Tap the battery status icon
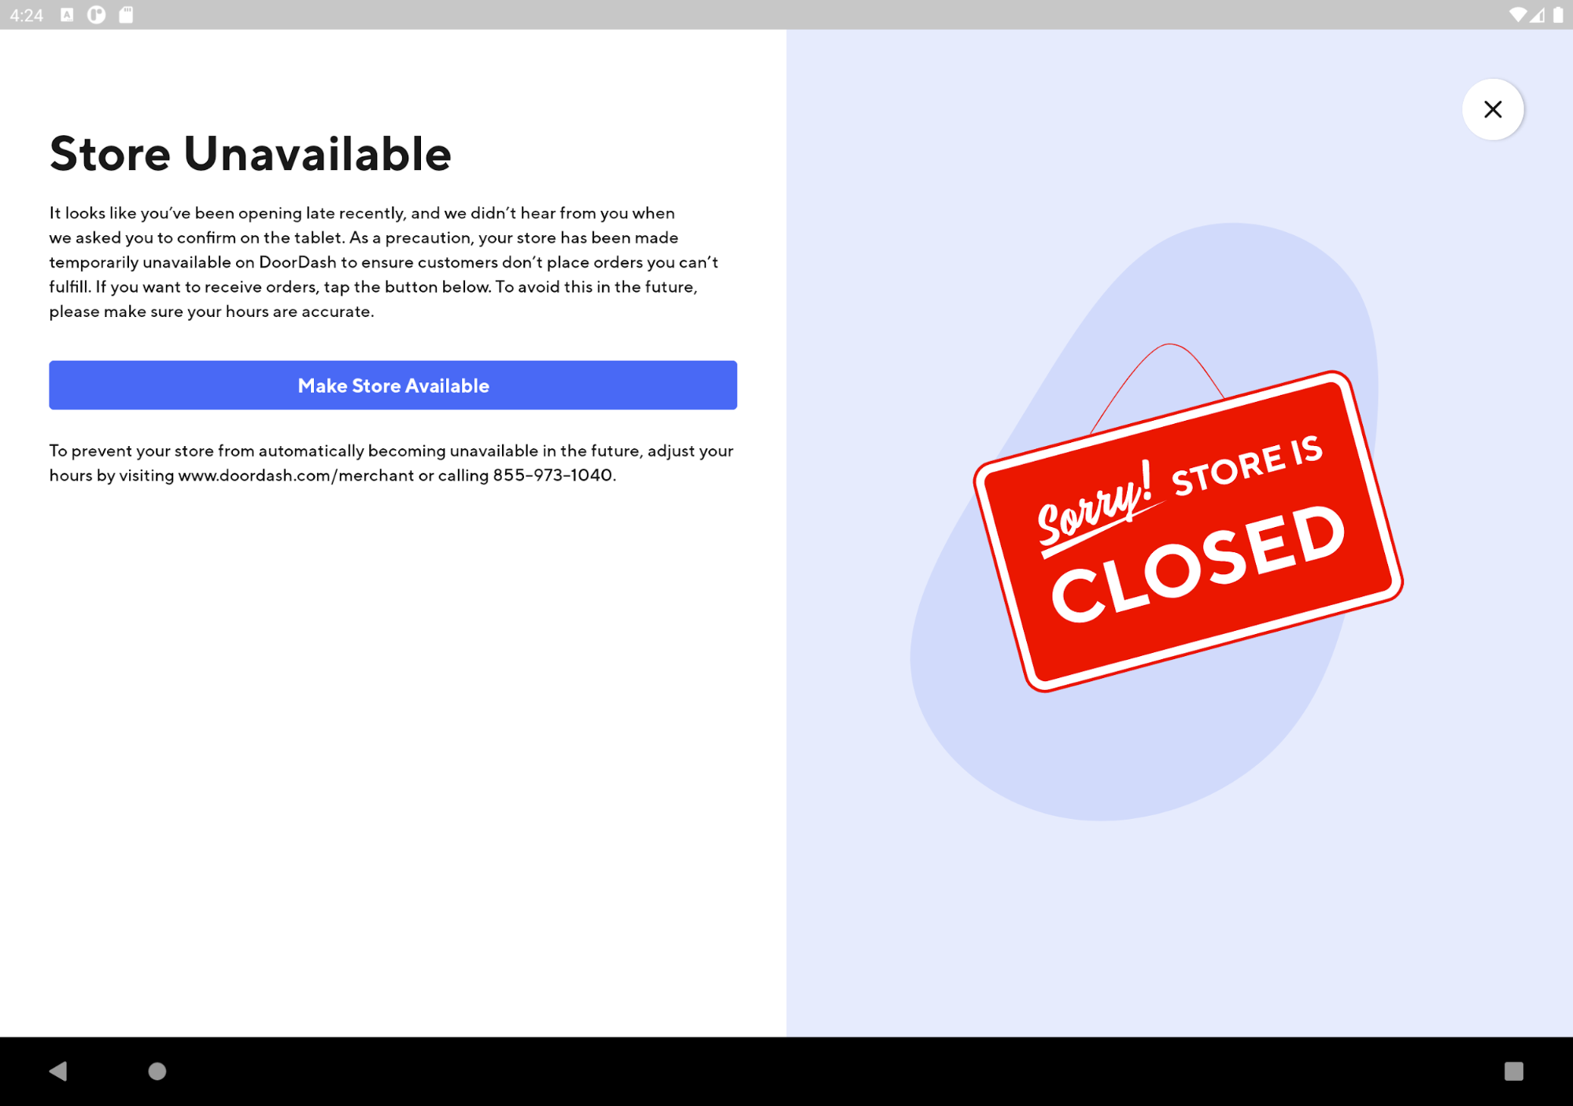Screen dimensions: 1573x1106 point(1558,15)
